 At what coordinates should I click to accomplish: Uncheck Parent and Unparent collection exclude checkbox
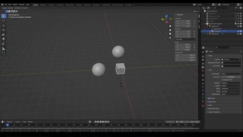pyautogui.click(x=236, y=24)
